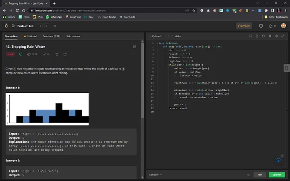The height and width of the screenshot is (181, 290).
Task: Open a new browser tab
Action: point(55,3)
